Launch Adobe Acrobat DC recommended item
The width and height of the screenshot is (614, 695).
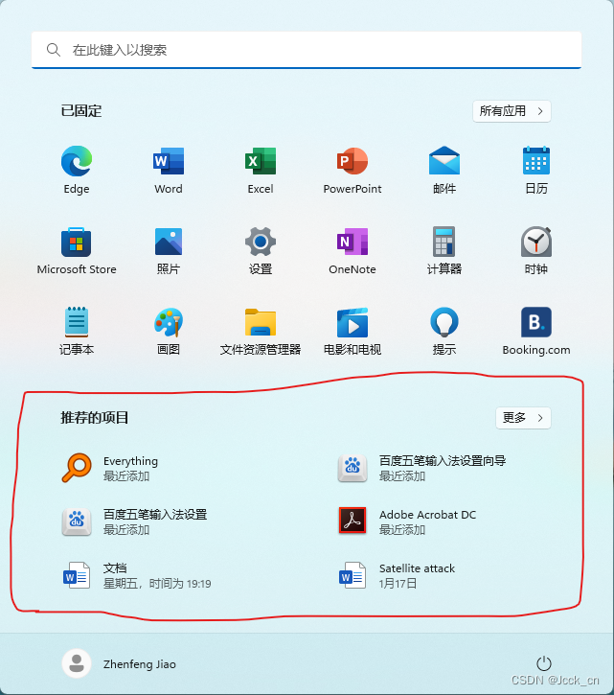407,521
